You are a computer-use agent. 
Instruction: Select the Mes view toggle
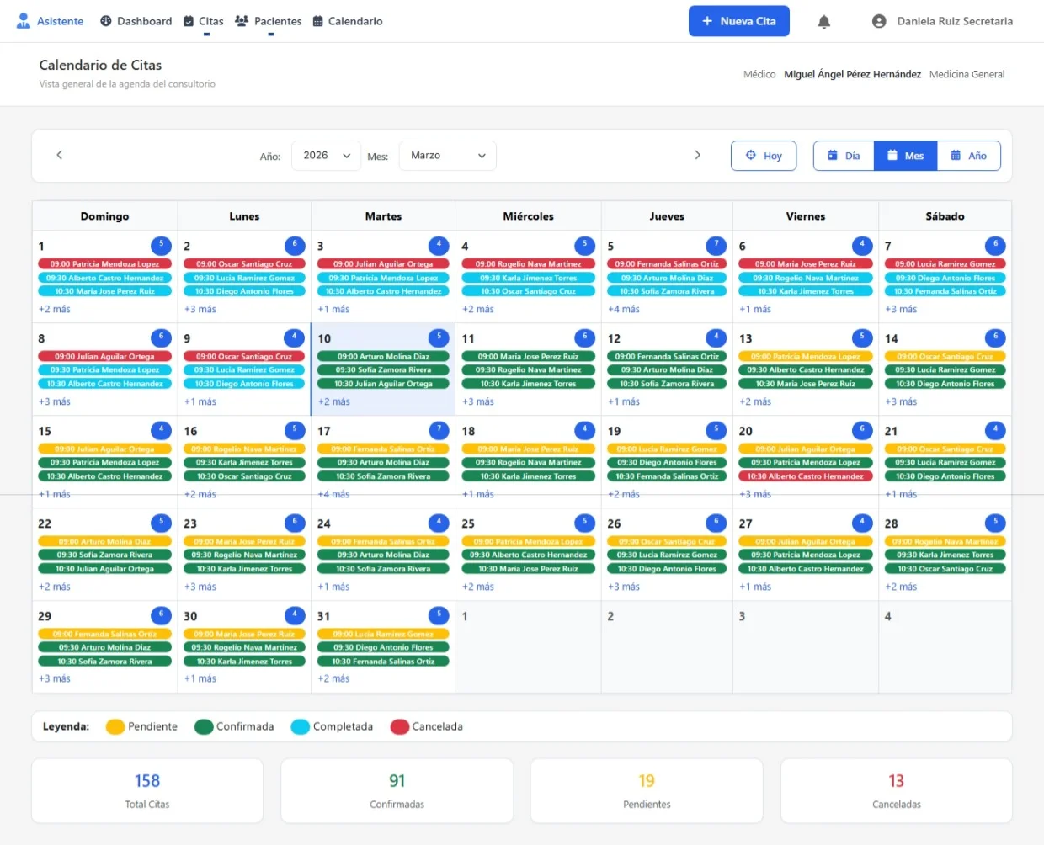coord(905,156)
